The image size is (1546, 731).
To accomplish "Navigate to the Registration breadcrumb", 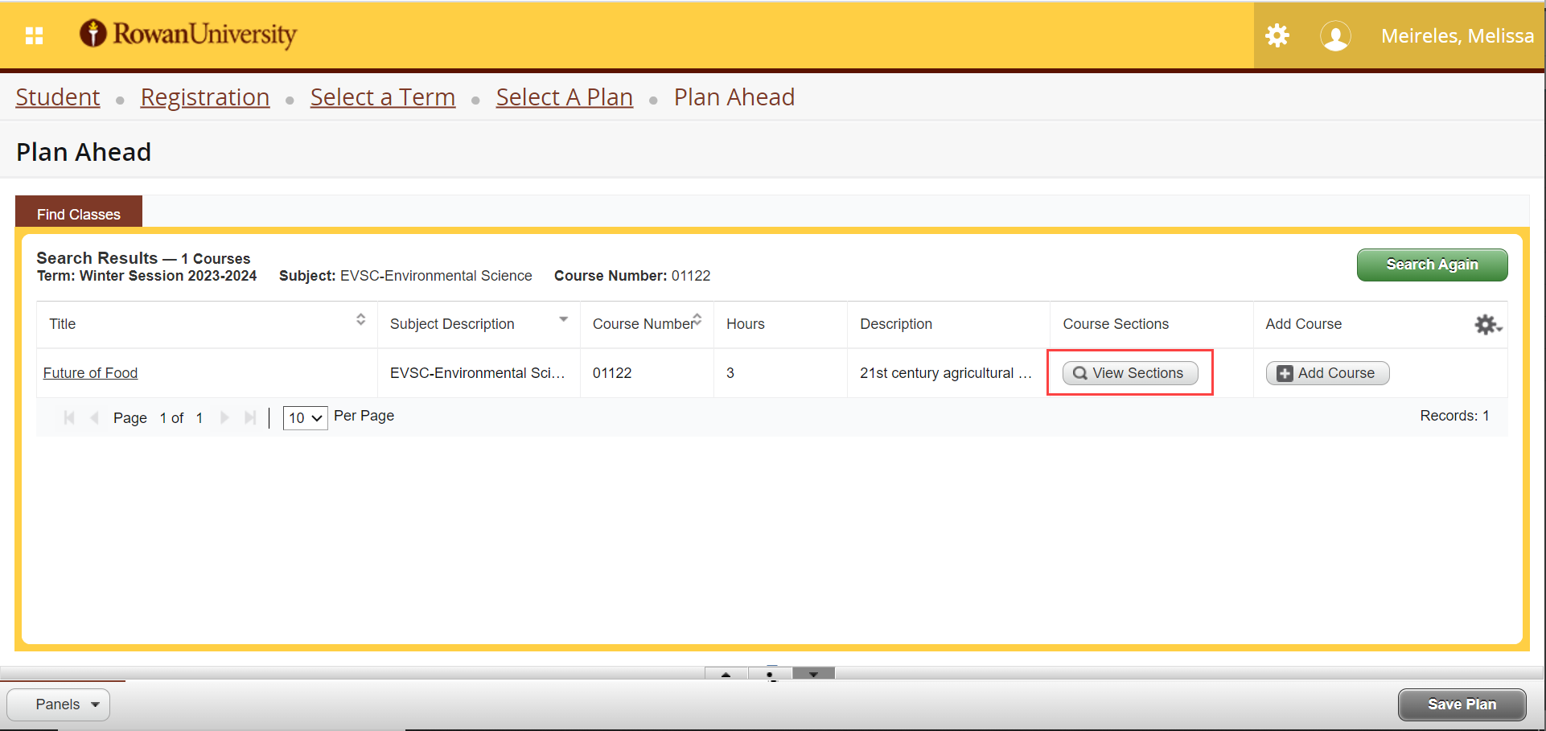I will click(x=205, y=97).
